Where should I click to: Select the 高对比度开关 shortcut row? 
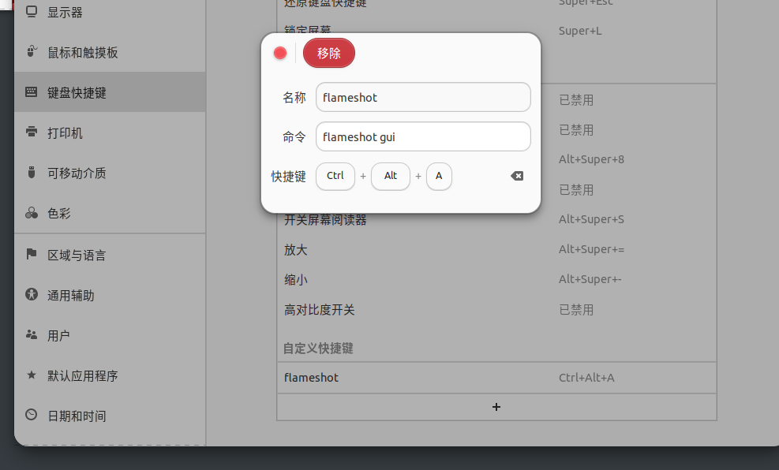(496, 310)
